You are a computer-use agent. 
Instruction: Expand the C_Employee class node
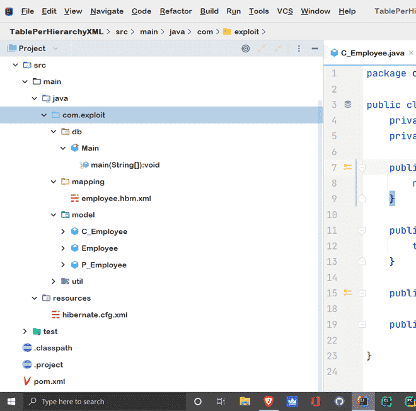coord(63,231)
